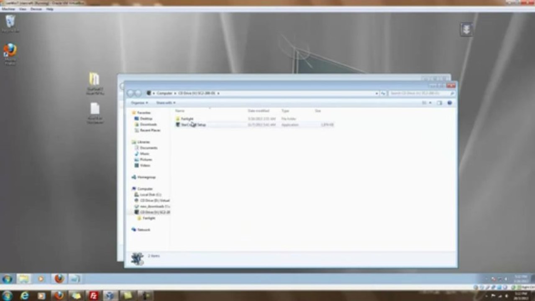Sort files by the Date modified column
This screenshot has width=535, height=301.
[259, 111]
